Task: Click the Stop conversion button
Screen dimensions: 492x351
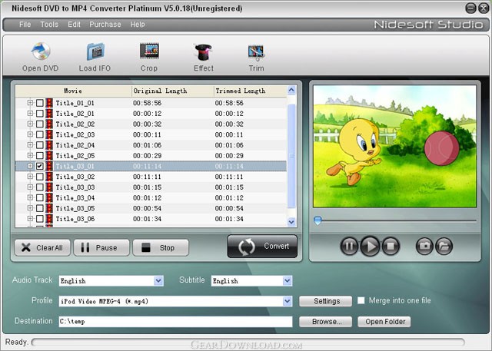Action: pyautogui.click(x=161, y=247)
